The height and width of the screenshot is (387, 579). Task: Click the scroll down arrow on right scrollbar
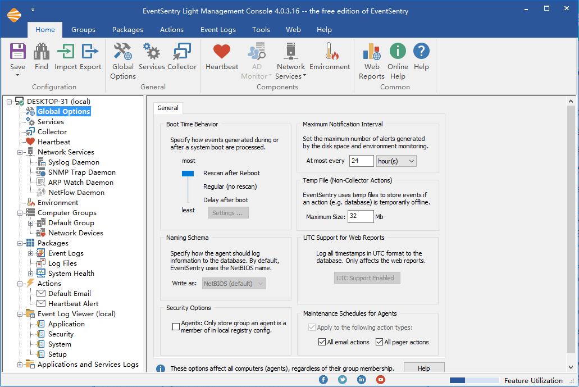pyautogui.click(x=571, y=367)
